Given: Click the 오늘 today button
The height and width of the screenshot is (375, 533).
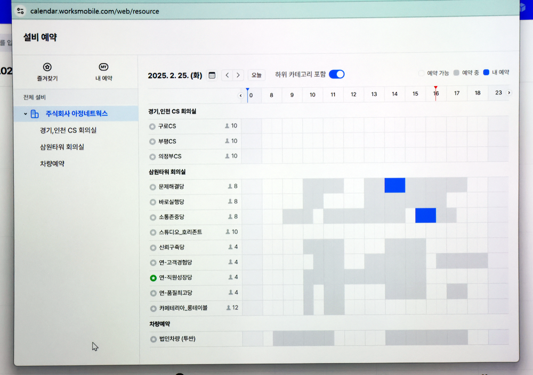Looking at the screenshot, I should (x=256, y=75).
